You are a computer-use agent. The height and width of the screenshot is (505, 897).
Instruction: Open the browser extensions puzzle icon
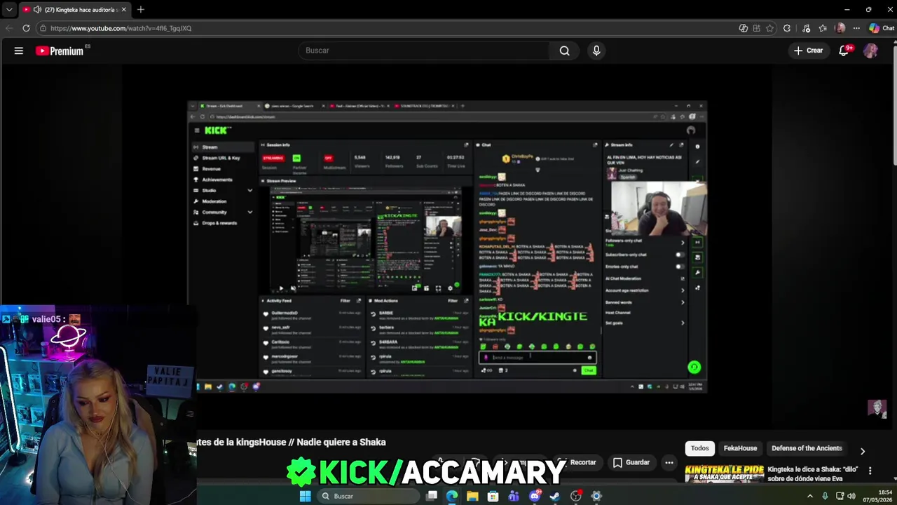(787, 28)
